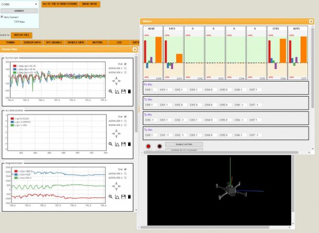Enable autoscale y for the Magnetometer chart
The image size is (319, 233).
pyautogui.click(x=126, y=178)
